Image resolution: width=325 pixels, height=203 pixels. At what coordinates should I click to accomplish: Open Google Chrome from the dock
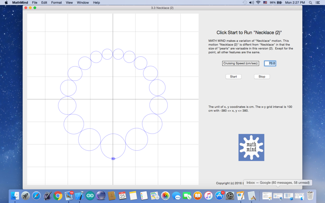(x=58, y=196)
